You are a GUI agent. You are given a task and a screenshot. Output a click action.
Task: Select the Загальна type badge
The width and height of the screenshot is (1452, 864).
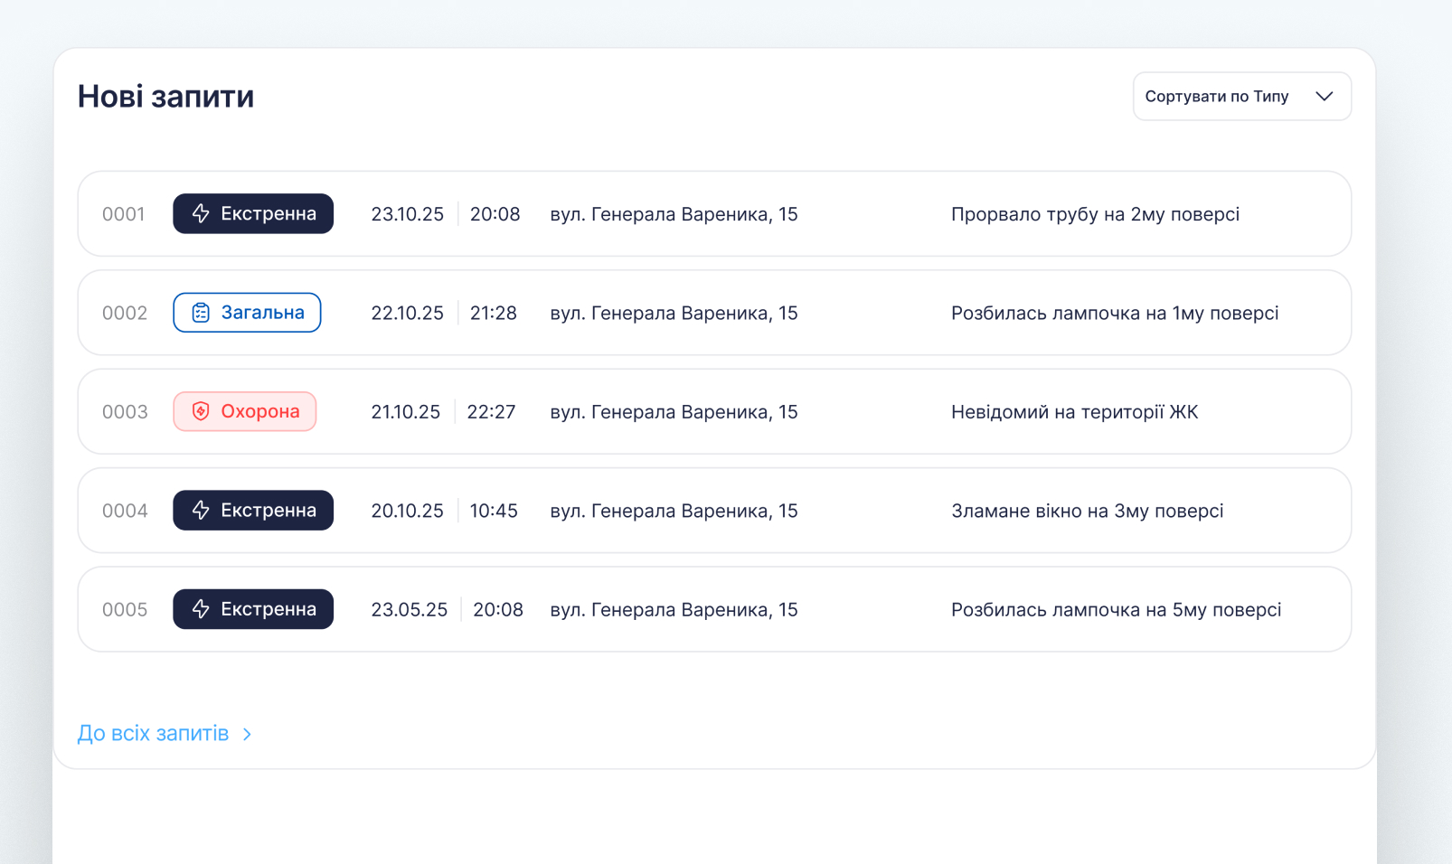[x=247, y=313]
